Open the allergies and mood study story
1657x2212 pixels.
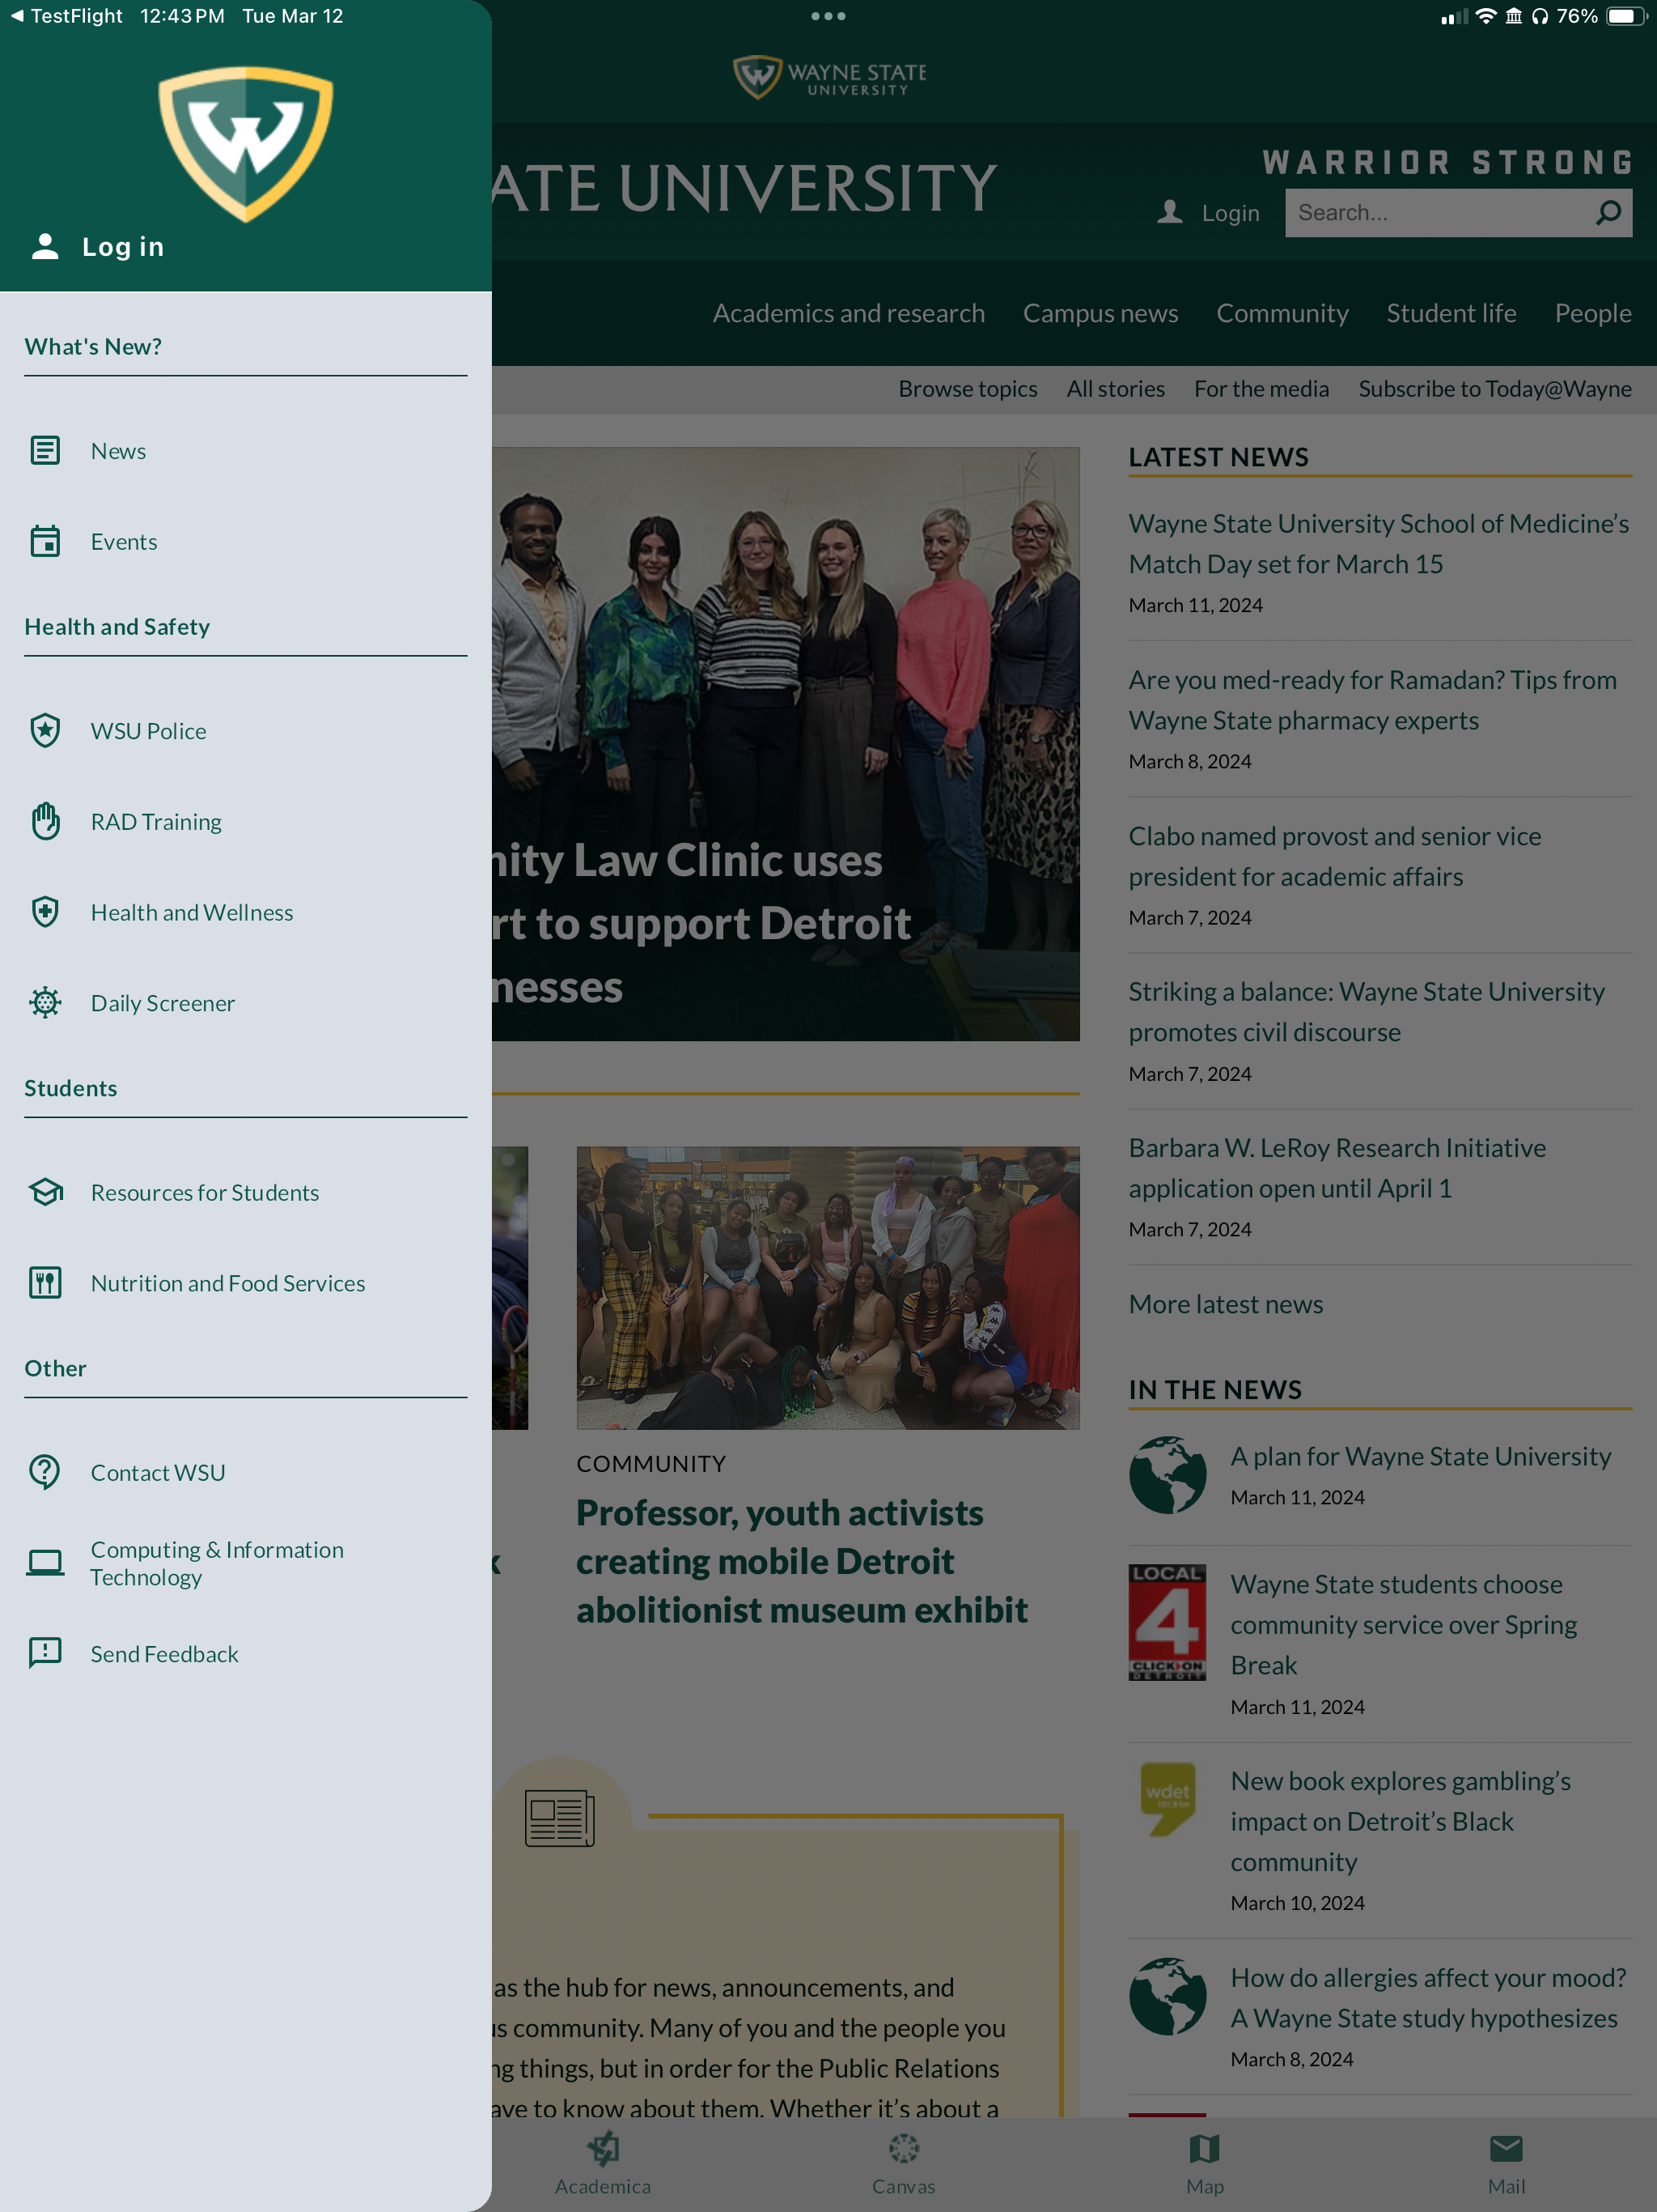[1428, 1998]
